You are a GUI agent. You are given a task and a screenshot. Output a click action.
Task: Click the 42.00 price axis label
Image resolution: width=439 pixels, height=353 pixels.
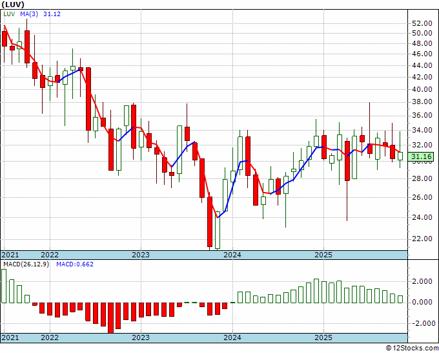422,77
